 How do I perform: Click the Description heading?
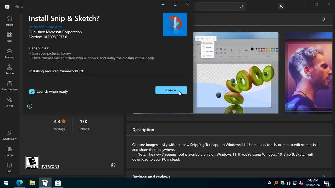pyautogui.click(x=143, y=130)
